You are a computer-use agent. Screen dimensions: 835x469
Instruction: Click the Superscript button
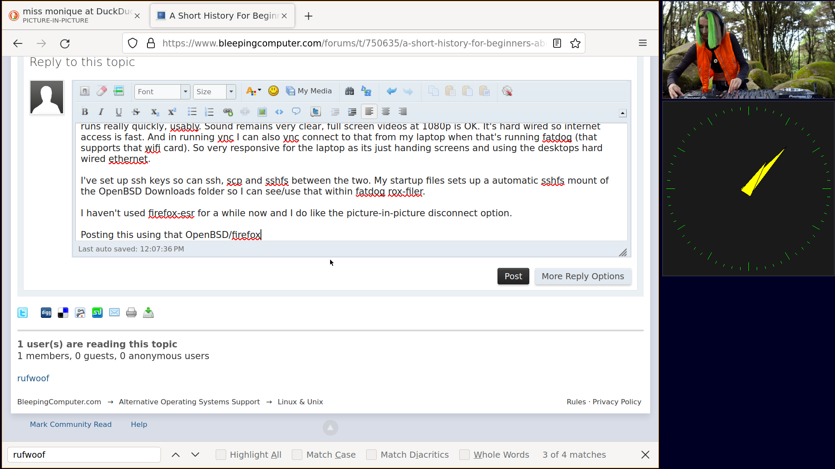pos(172,112)
